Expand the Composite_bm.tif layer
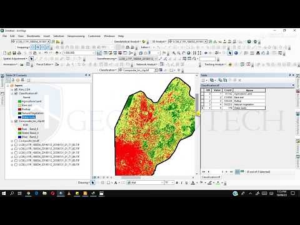 click(12, 141)
